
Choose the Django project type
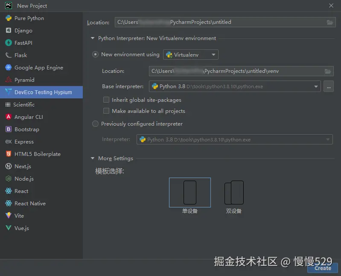pyautogui.click(x=41, y=30)
